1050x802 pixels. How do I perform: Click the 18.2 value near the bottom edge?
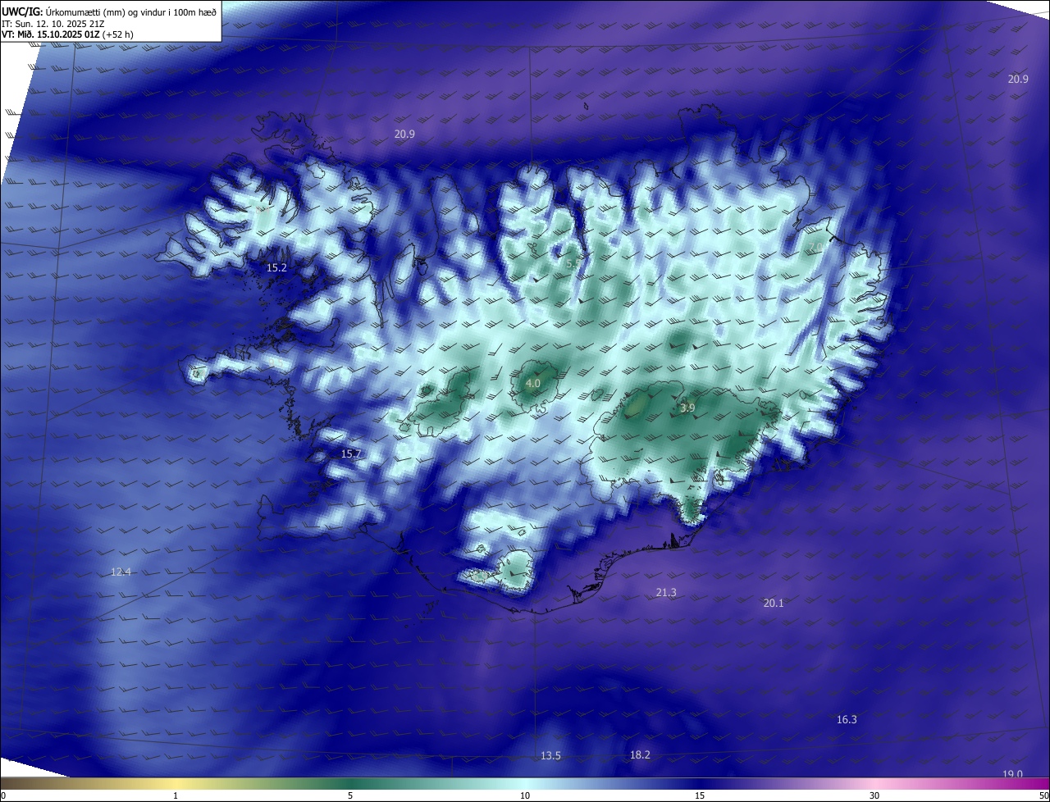coord(640,754)
